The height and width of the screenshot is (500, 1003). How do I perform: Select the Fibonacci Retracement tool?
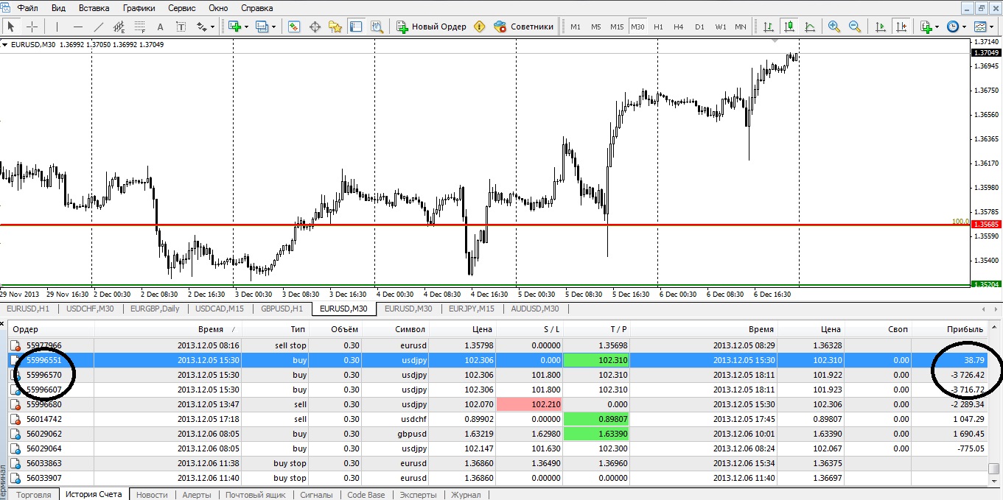click(x=140, y=27)
